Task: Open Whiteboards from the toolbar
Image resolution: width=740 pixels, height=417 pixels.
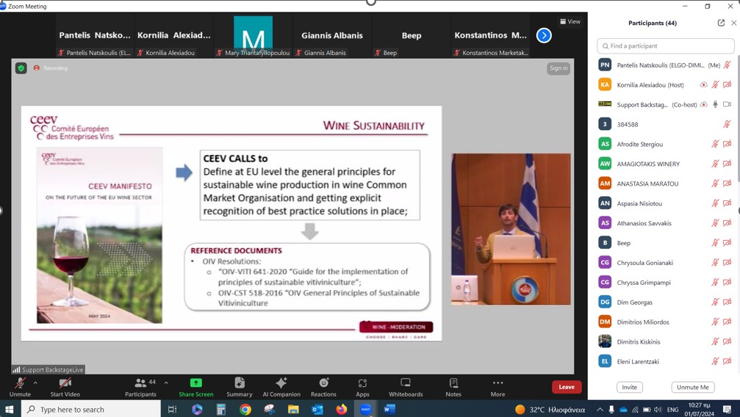Action: coord(406,387)
